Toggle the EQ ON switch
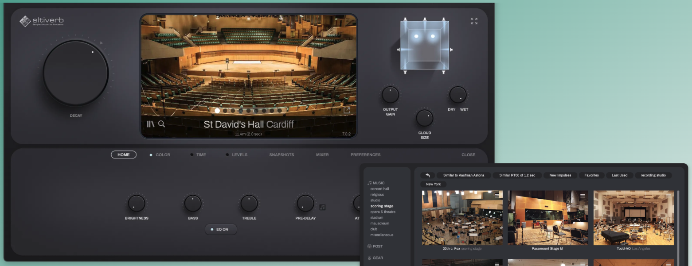692x266 pixels. click(221, 229)
